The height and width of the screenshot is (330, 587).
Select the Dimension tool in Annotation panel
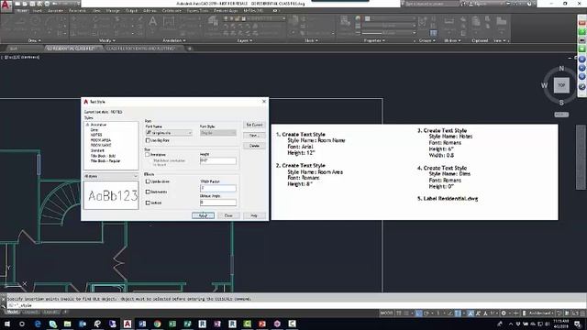(169, 23)
